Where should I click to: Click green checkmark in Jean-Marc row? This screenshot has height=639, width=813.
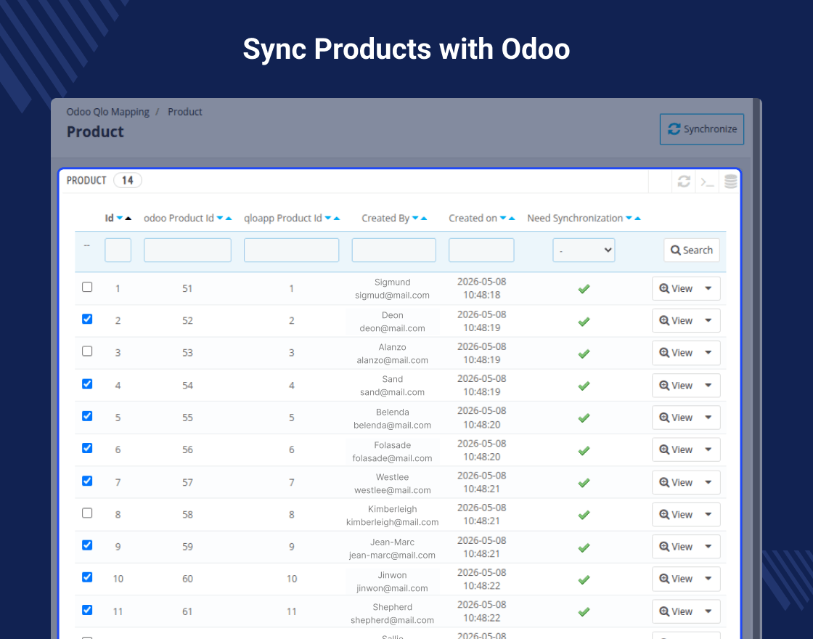584,548
